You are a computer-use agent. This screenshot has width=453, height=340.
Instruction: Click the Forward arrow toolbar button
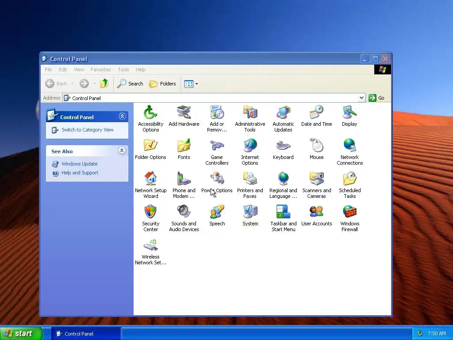point(84,84)
